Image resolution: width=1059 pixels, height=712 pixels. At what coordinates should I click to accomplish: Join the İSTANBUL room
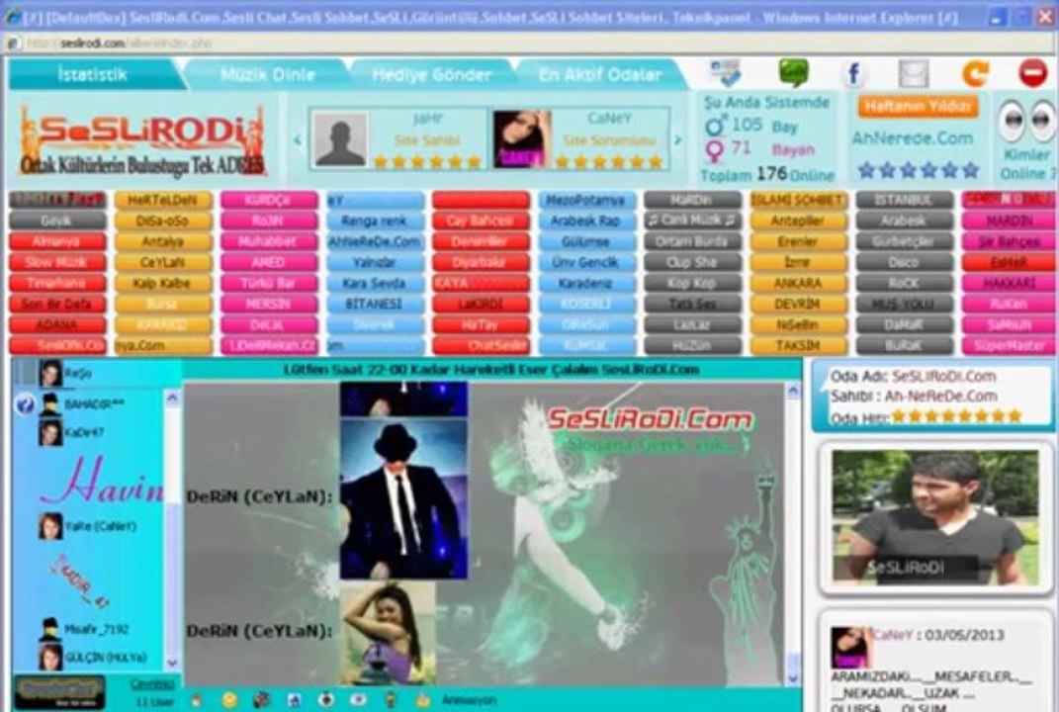(x=905, y=200)
